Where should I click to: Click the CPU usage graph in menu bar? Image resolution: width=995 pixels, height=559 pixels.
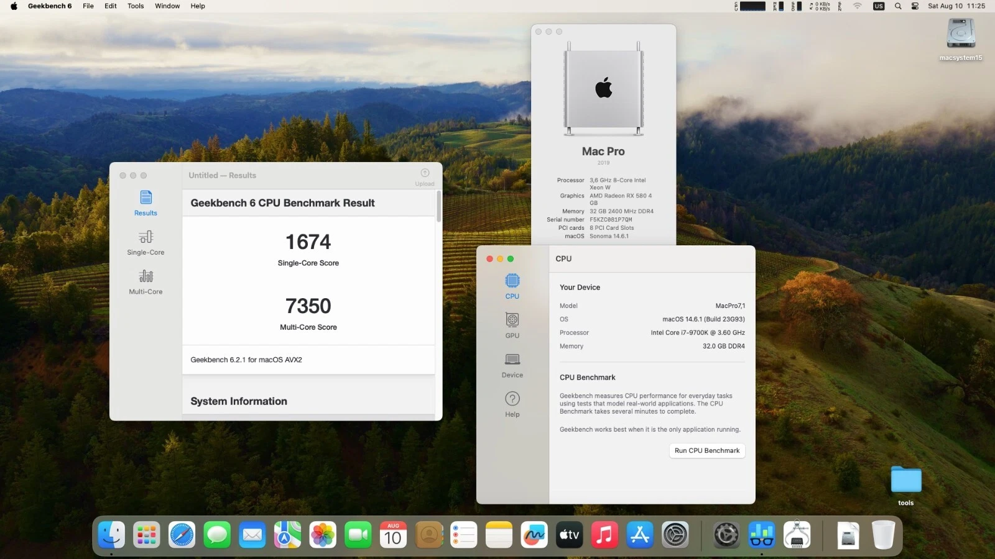pyautogui.click(x=750, y=6)
